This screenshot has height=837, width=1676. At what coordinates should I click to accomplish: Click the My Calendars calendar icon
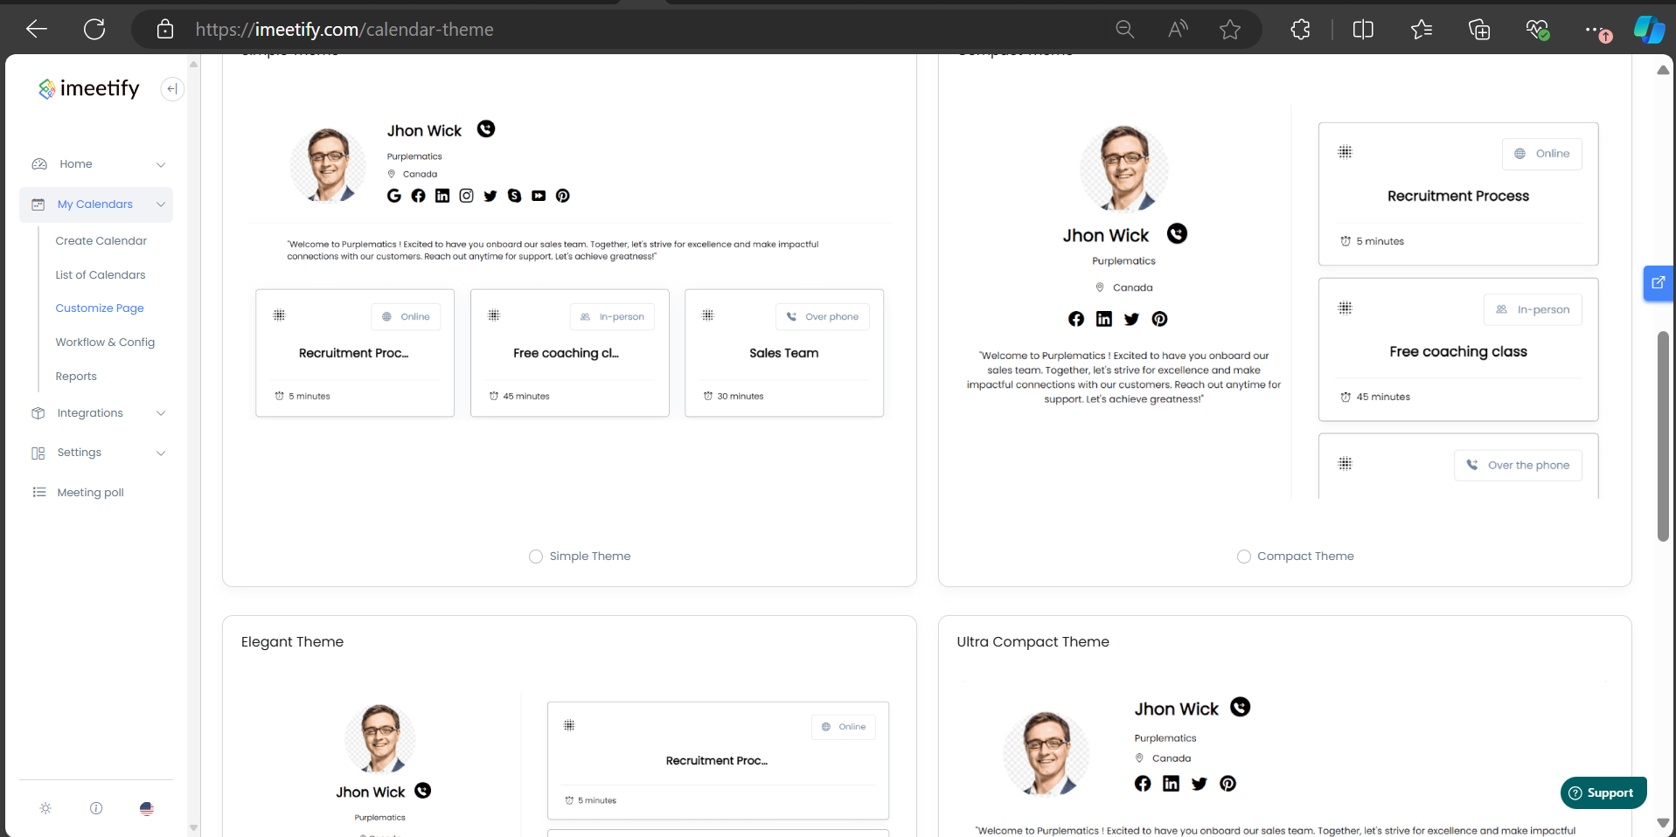coord(38,204)
